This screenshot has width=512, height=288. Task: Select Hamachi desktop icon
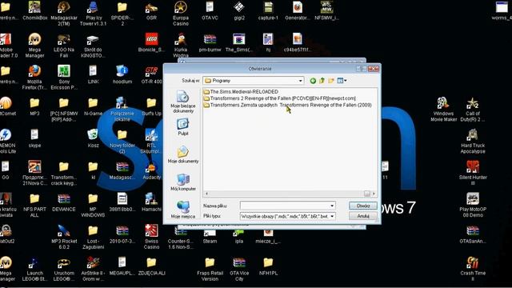pos(151,202)
